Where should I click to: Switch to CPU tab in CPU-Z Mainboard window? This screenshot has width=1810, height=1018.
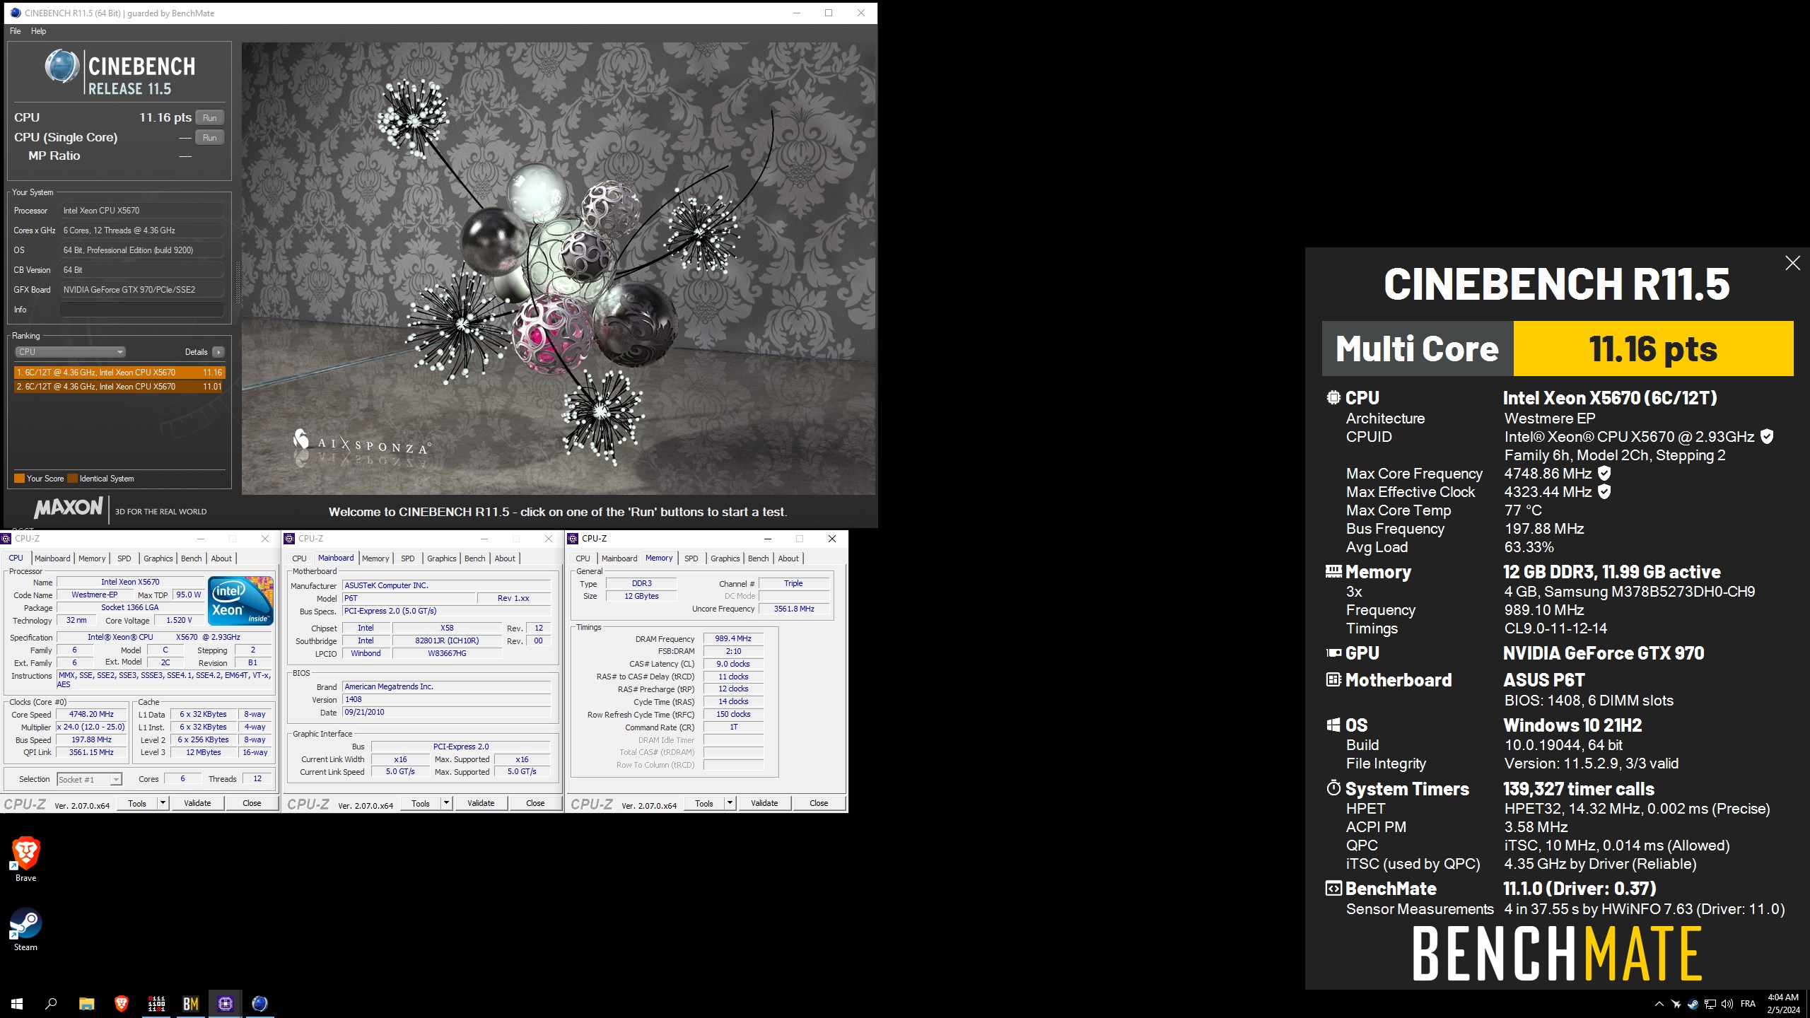299,558
